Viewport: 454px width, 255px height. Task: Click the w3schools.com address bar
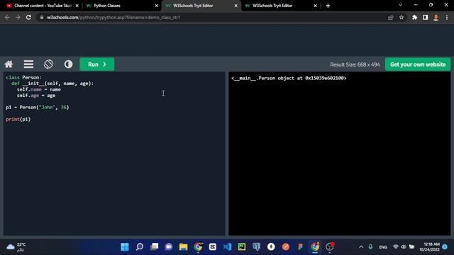pos(211,17)
